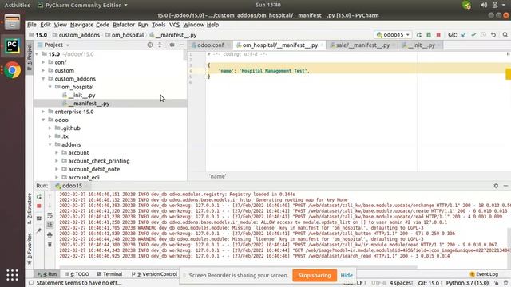Revert changes with Git rollback arrow
This screenshot has width=511, height=287.
pos(493,35)
